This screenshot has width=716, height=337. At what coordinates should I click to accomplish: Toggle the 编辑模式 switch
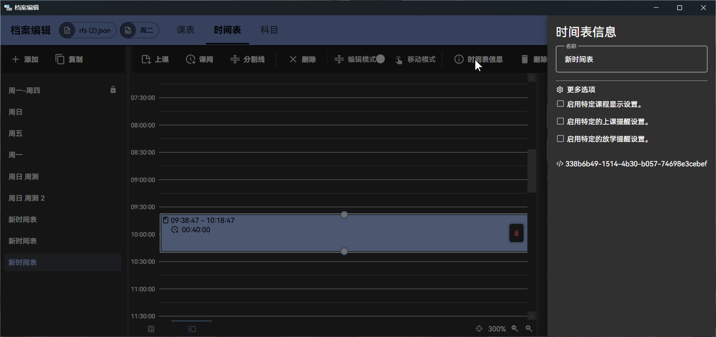(380, 59)
